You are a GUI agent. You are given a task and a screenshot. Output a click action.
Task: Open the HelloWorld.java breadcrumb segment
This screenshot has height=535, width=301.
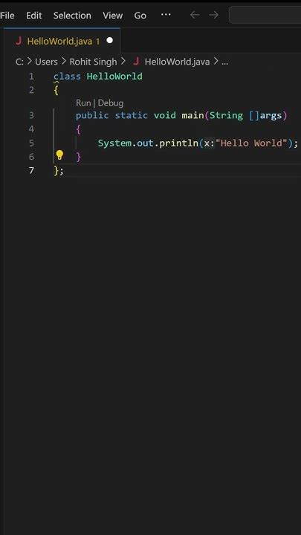point(177,62)
